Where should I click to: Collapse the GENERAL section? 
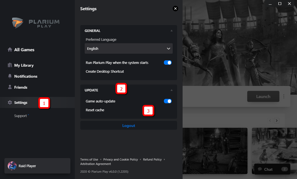(x=172, y=31)
